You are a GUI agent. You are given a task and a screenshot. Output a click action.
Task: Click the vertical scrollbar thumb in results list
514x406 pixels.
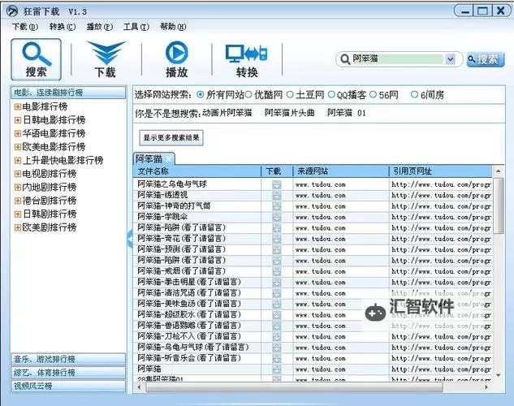tap(499, 206)
